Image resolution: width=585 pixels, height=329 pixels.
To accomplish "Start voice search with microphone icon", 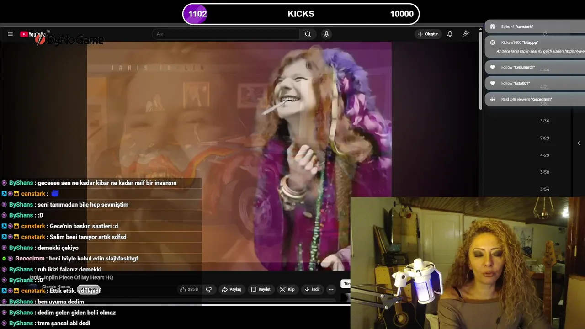I will tap(326, 34).
